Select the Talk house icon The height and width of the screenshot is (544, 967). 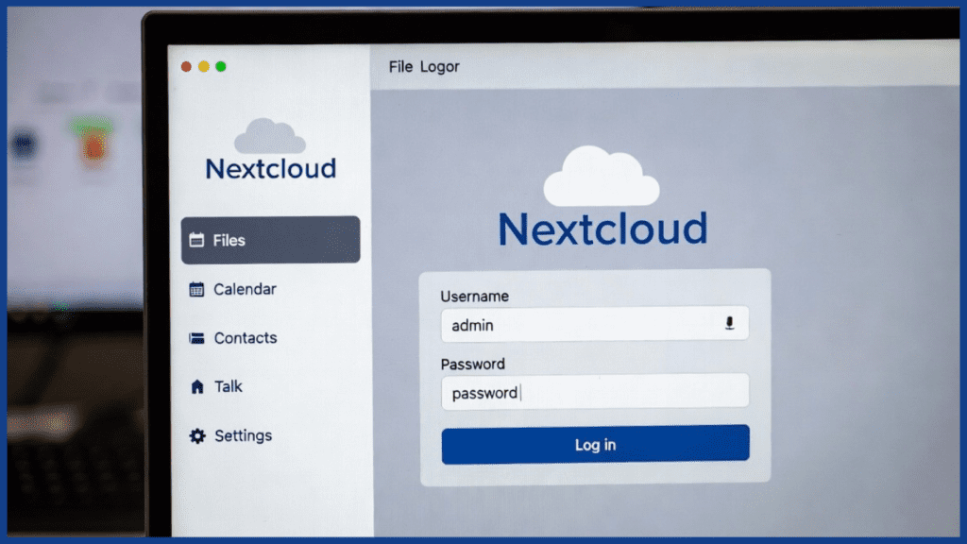[195, 386]
